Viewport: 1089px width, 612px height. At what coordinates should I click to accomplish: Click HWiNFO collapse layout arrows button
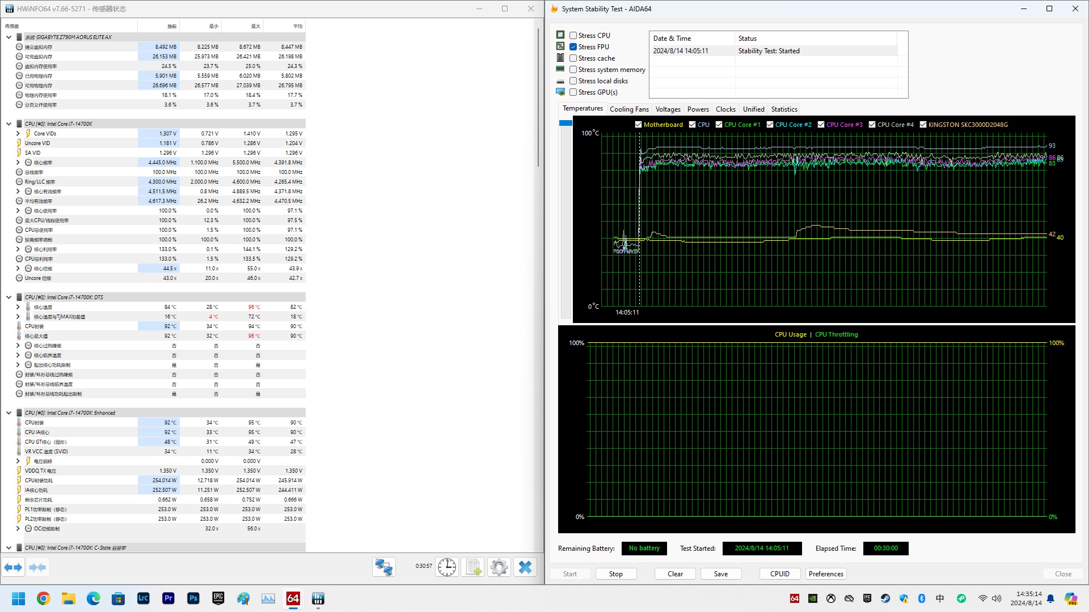[x=37, y=567]
